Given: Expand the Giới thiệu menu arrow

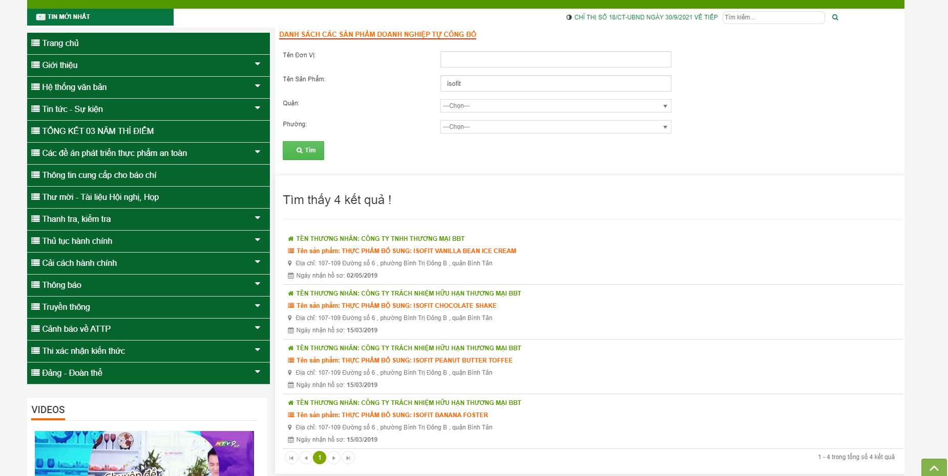Looking at the screenshot, I should (258, 64).
